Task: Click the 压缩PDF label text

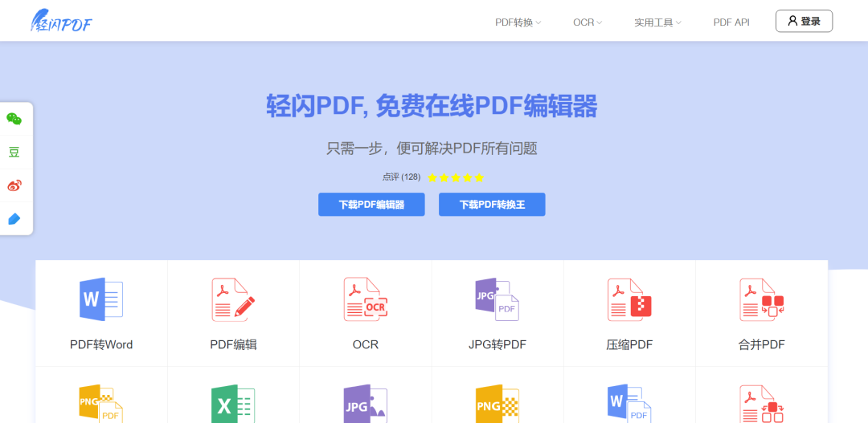Action: pos(629,345)
